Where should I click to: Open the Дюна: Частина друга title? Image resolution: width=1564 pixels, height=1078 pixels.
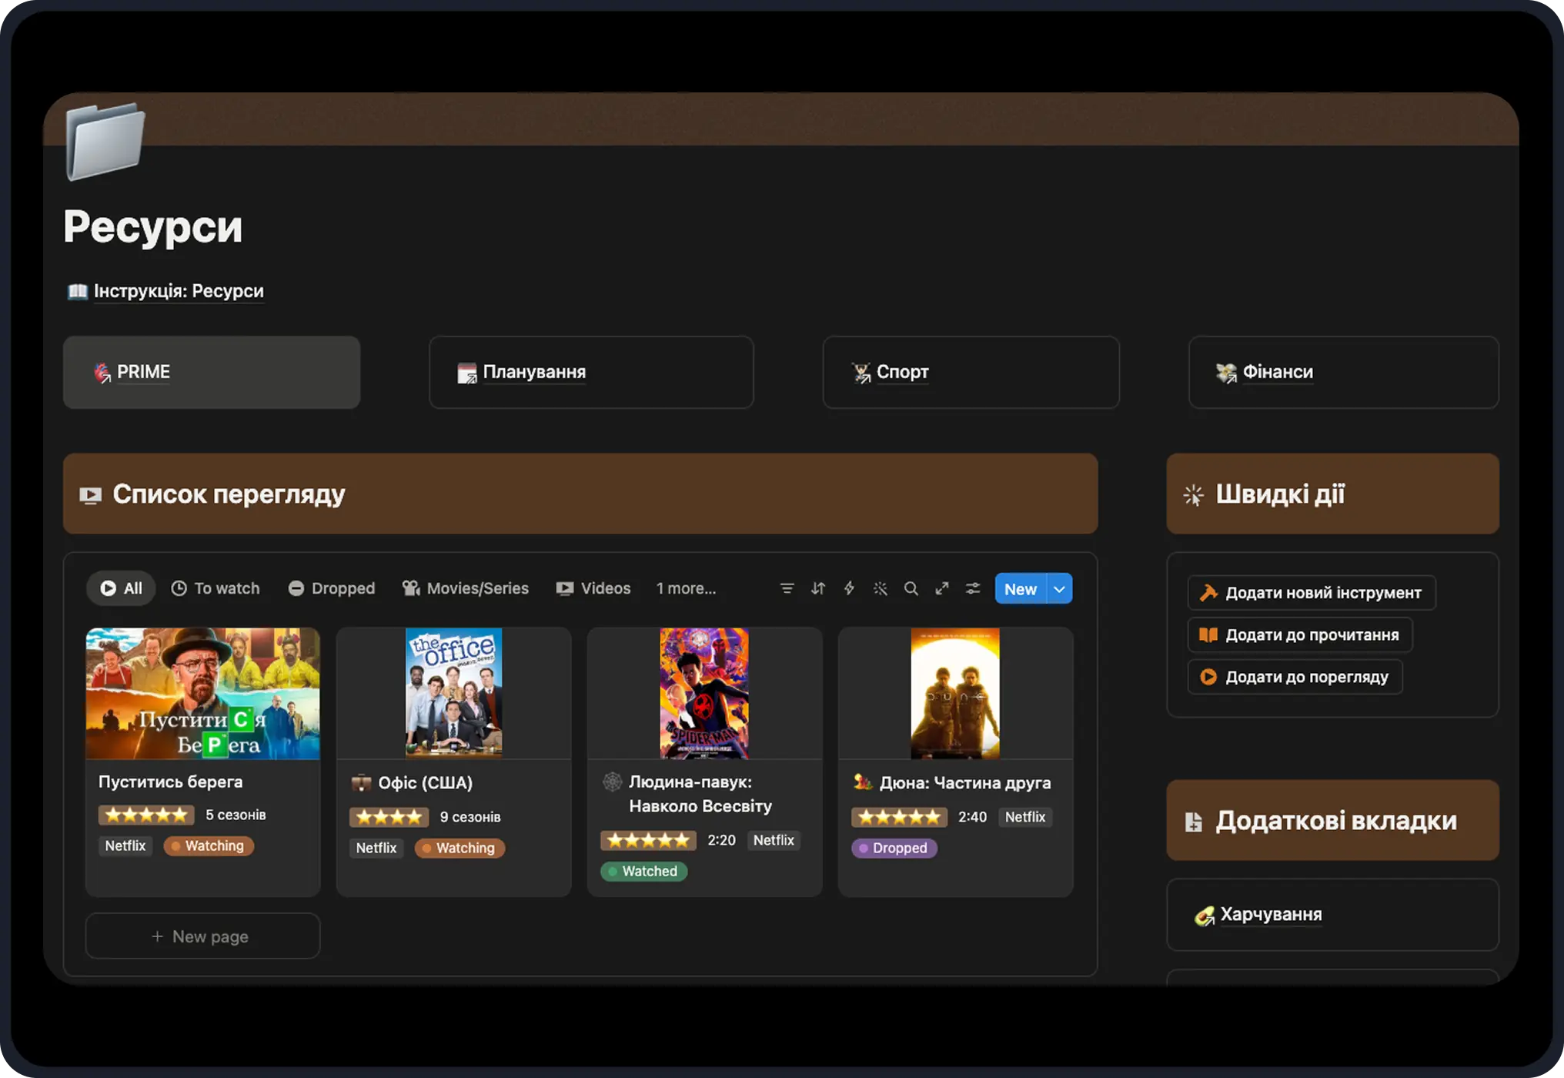pos(965,783)
